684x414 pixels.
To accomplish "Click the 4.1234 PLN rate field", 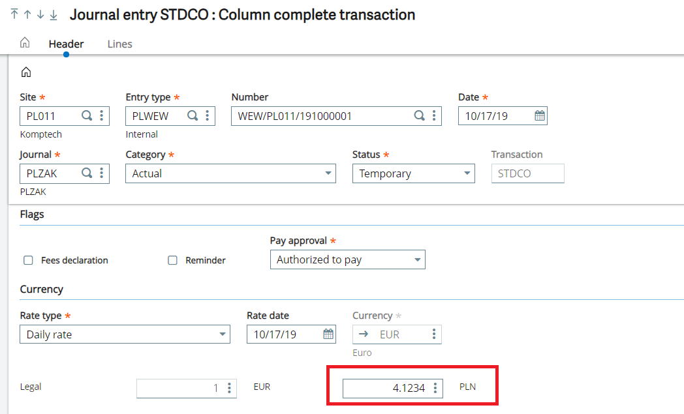I will [393, 389].
